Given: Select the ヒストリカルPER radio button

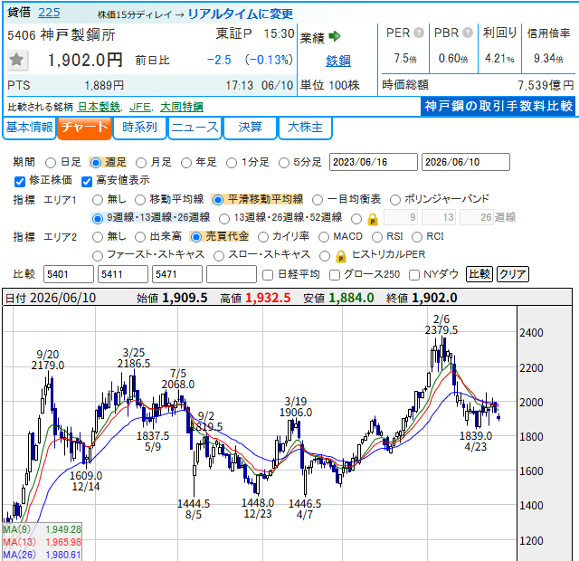Looking at the screenshot, I should pos(325,255).
